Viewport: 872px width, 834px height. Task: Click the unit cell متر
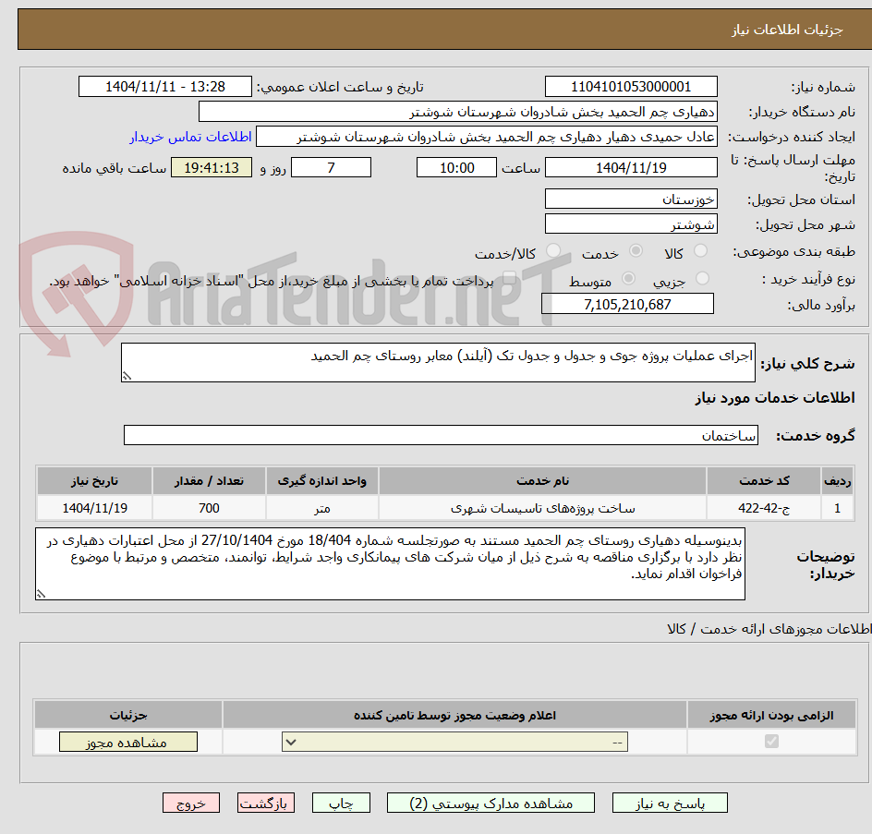point(322,508)
